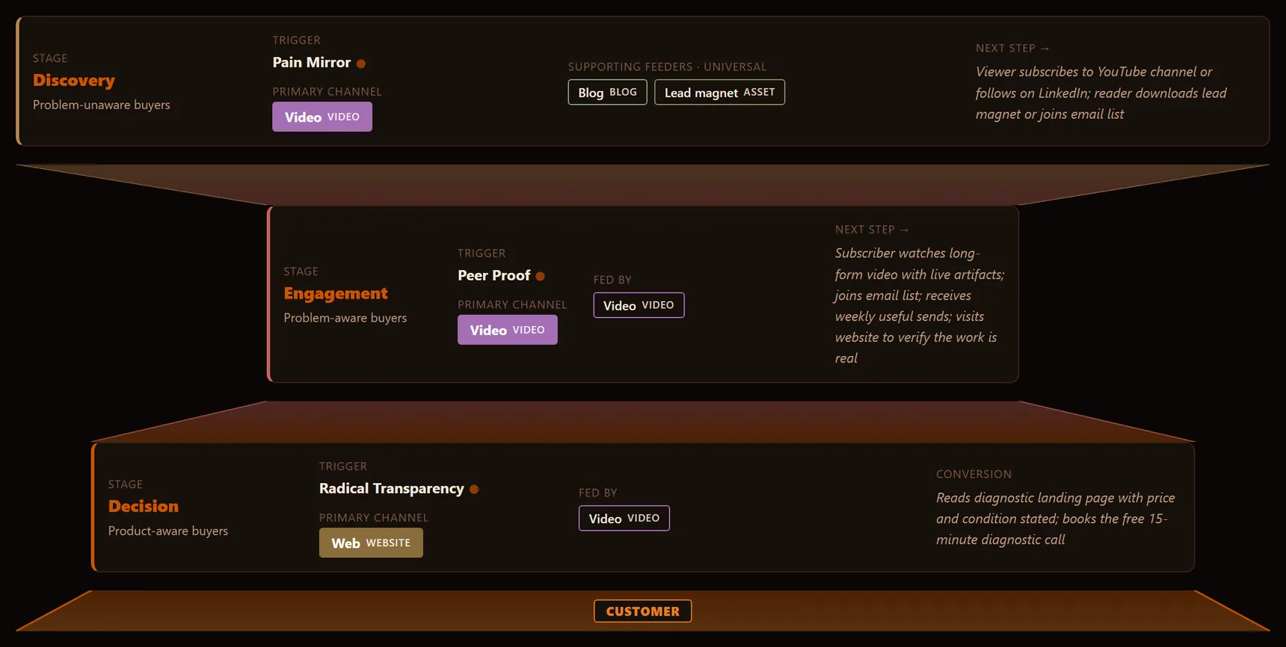Screen dimensions: 1286x647
Task: Click the orange dot beside Peer Proof
Action: pyautogui.click(x=540, y=277)
